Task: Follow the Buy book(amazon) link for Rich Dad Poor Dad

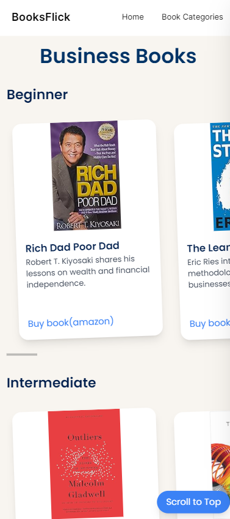Action: pyautogui.click(x=71, y=322)
